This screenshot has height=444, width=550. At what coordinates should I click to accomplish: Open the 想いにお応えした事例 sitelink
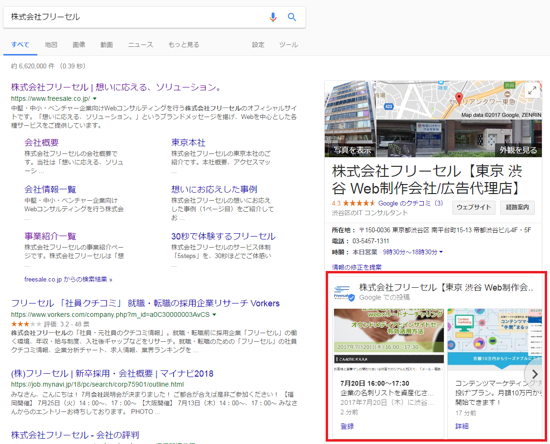tap(214, 190)
